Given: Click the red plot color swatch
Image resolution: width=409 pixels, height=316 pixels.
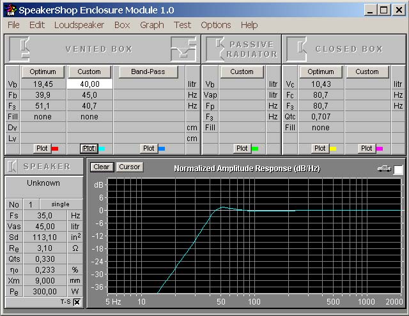Looking at the screenshot, I should [55, 149].
